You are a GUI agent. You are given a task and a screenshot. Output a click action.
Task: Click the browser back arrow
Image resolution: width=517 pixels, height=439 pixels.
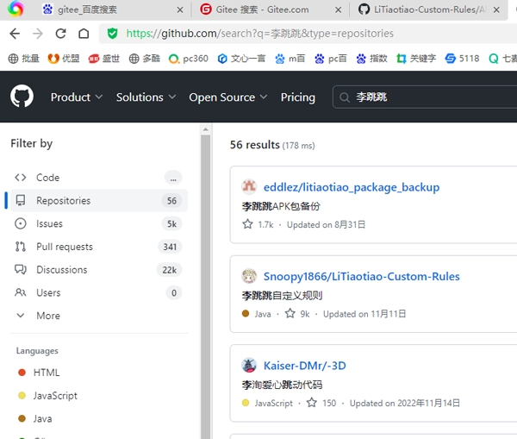15,34
